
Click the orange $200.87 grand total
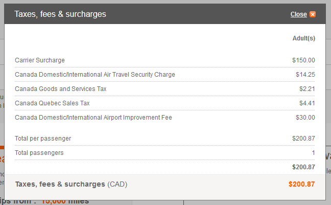(302, 184)
